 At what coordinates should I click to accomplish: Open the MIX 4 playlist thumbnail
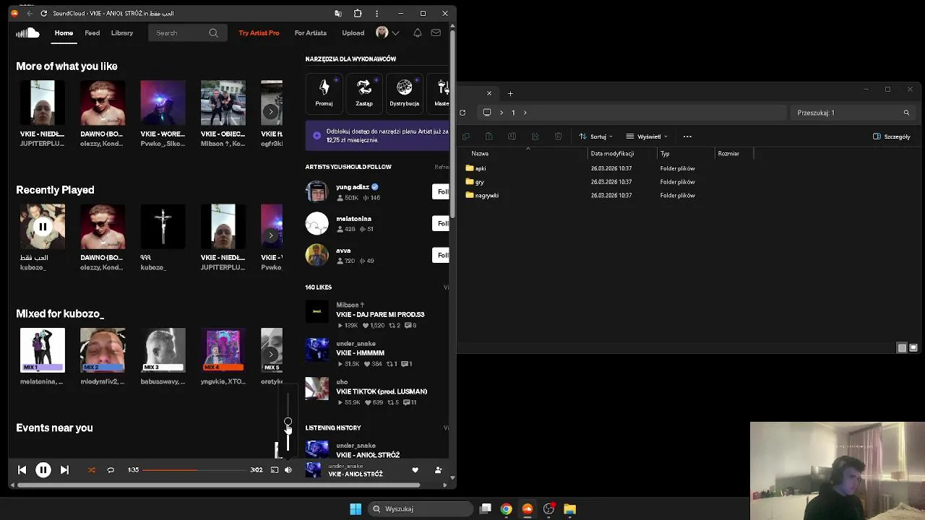223,350
